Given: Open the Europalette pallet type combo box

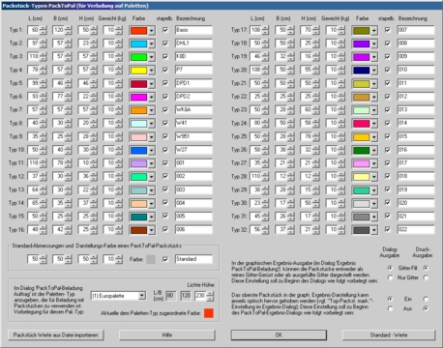Looking at the screenshot, I should coord(118,296).
